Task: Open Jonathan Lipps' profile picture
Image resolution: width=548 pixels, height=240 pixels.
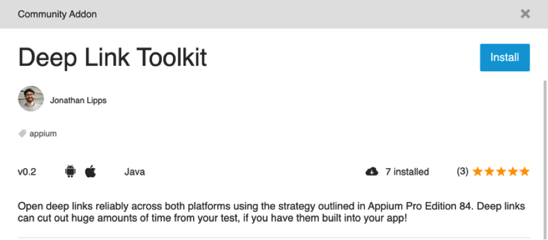Action: [x=31, y=99]
